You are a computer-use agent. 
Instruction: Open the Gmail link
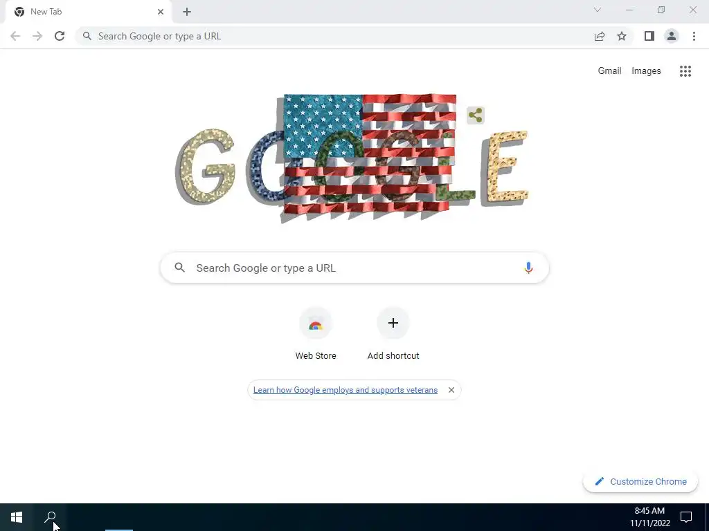click(609, 71)
